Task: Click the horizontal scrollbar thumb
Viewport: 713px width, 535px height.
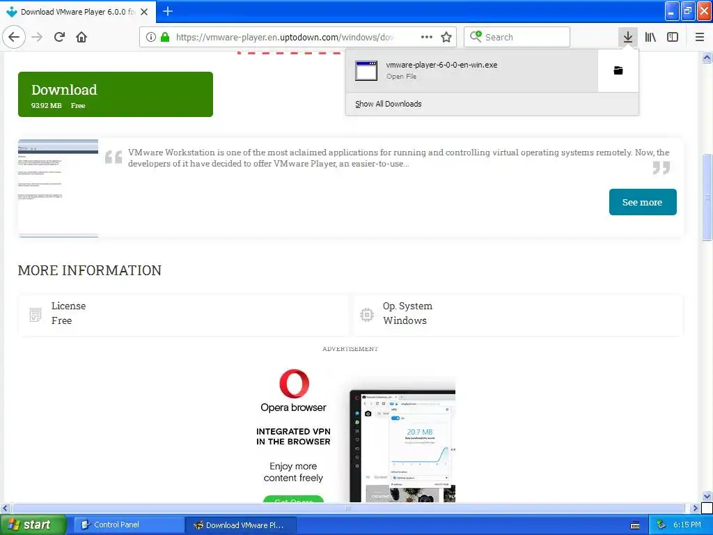Action: coord(348,508)
